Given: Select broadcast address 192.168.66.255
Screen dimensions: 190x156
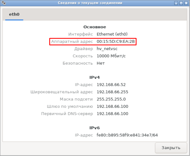Looking at the screenshot, I should click(112, 92).
